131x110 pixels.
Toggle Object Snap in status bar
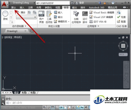[x=65, y=107]
